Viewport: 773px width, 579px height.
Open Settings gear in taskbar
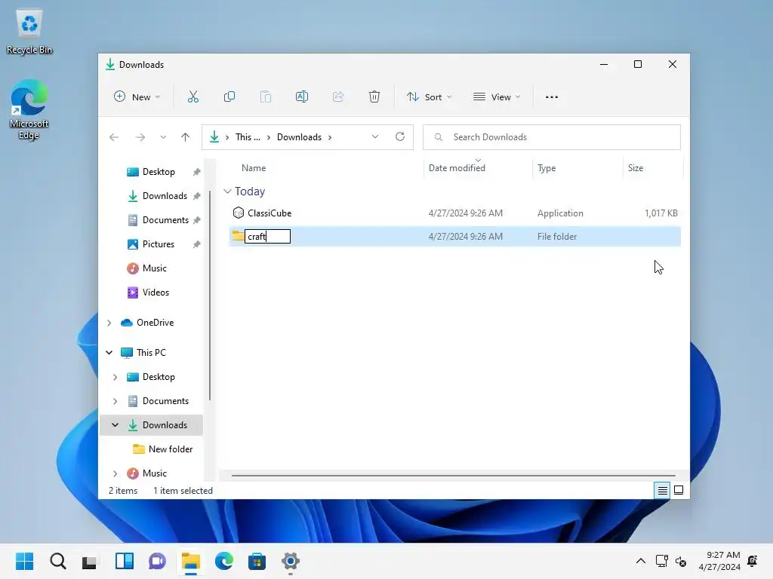[x=291, y=561]
